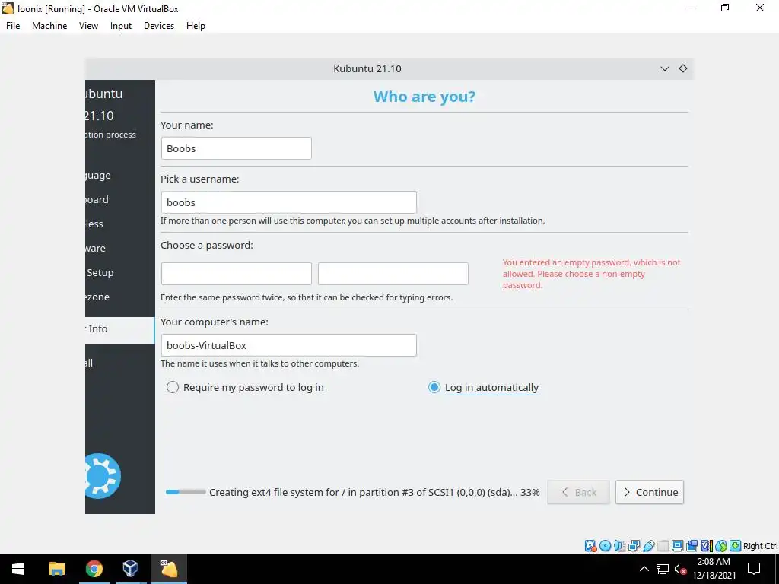Click the Kubuntu gear logo
The image size is (779, 584).
click(103, 476)
